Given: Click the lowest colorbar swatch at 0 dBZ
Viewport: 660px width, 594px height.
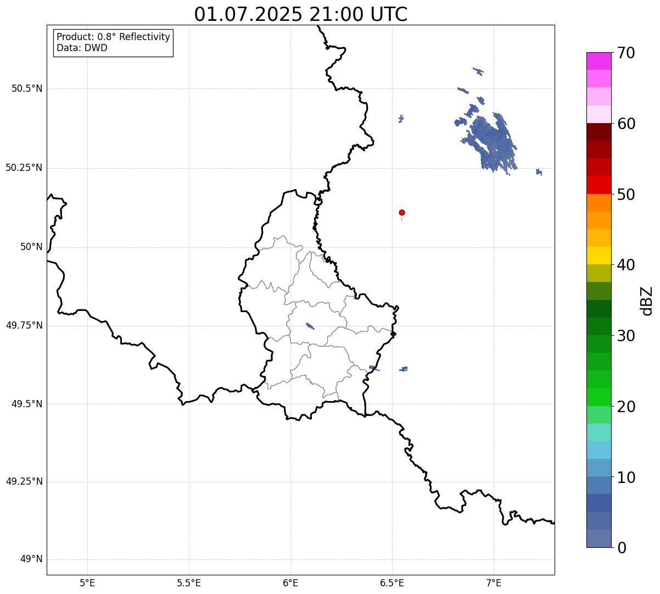Looking at the screenshot, I should pyautogui.click(x=599, y=539).
